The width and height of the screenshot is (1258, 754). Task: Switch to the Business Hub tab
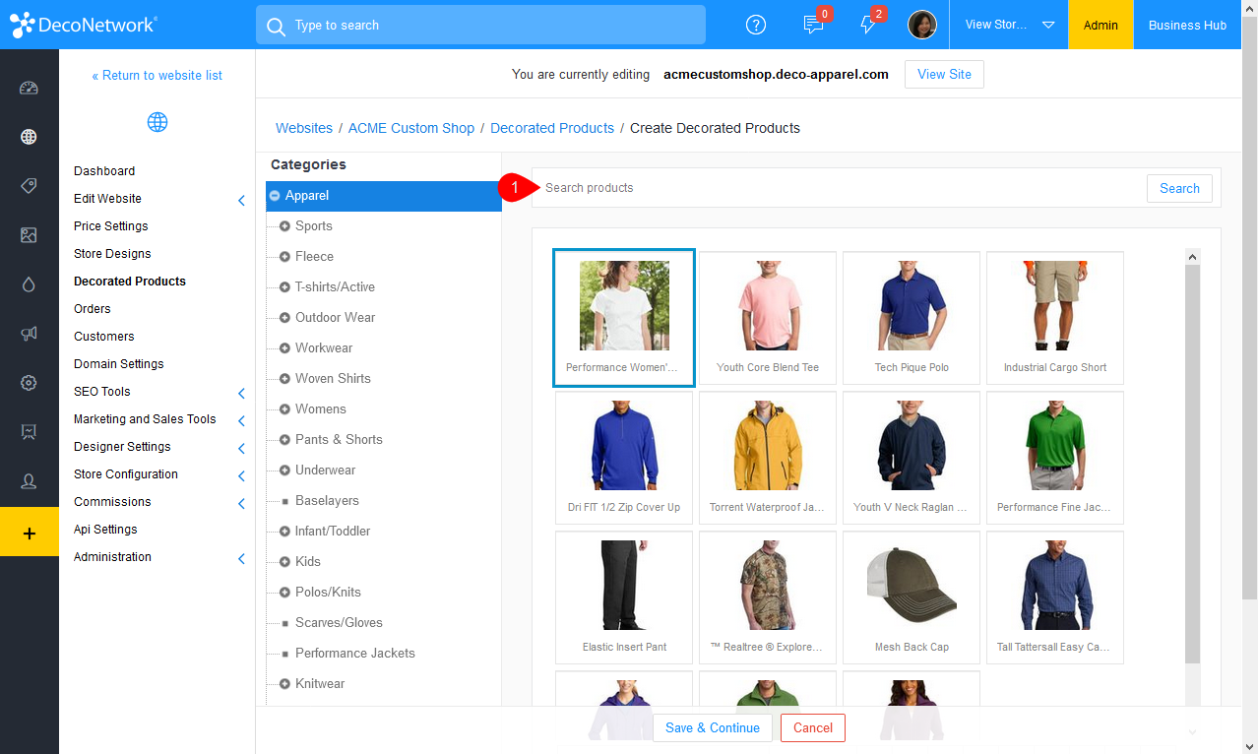1186,25
